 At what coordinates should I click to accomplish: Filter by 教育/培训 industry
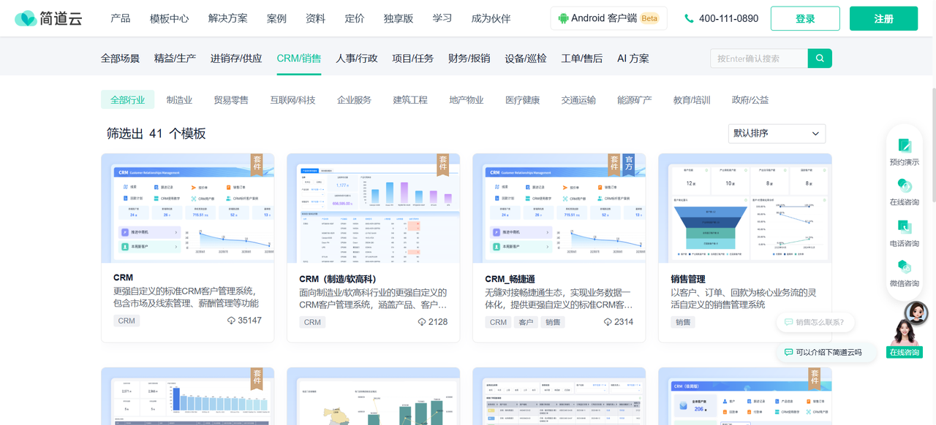point(692,100)
